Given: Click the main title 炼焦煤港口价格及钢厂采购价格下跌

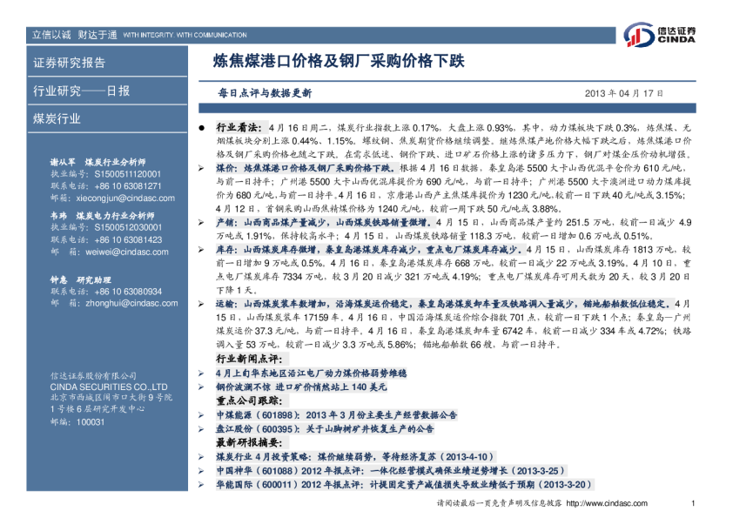Looking at the screenshot, I should tap(340, 63).
